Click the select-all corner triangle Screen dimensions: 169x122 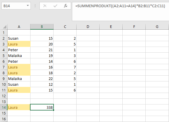point(5,27)
